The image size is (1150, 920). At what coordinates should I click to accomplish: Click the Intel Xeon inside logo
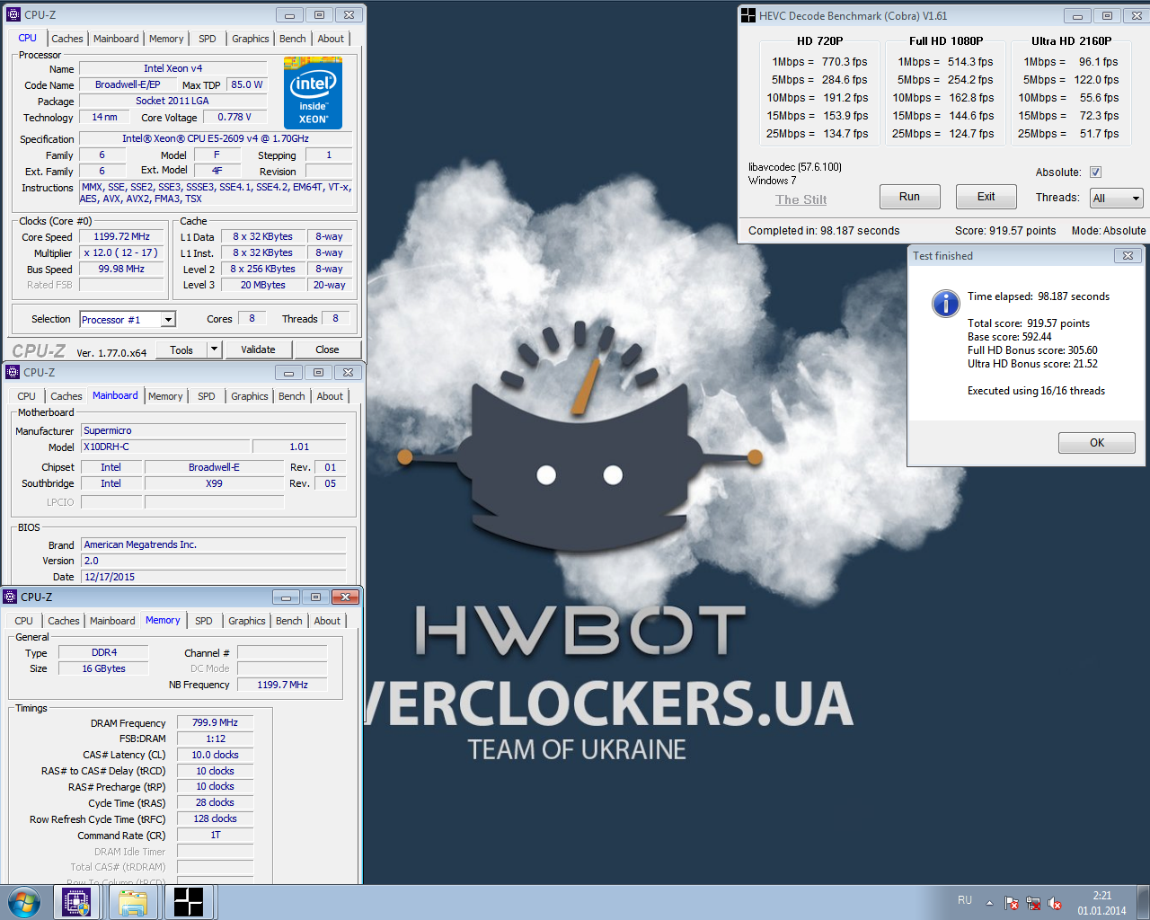coord(313,93)
